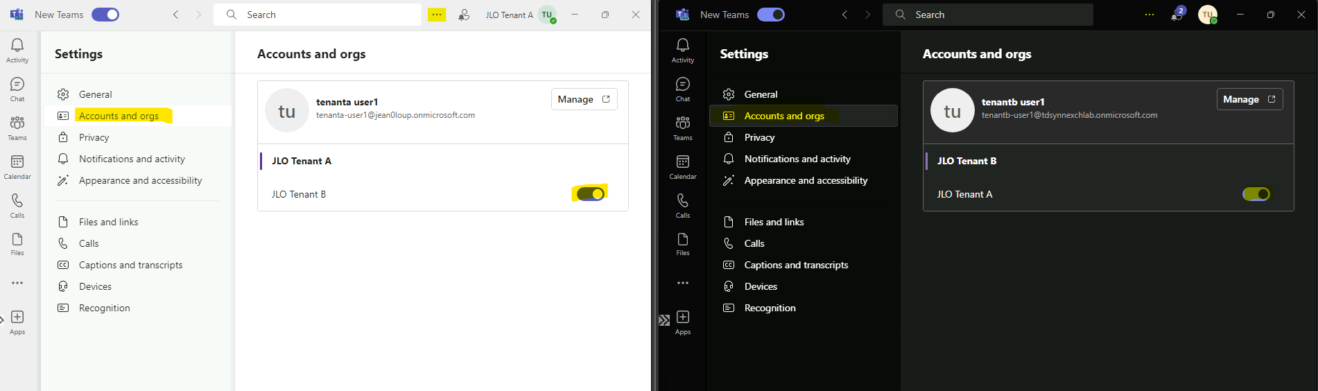Open Files in the dark Teams window sidebar
Viewport: 1318px width, 391px height.
(x=683, y=244)
